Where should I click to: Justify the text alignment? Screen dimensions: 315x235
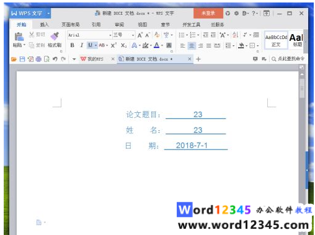click(x=209, y=45)
